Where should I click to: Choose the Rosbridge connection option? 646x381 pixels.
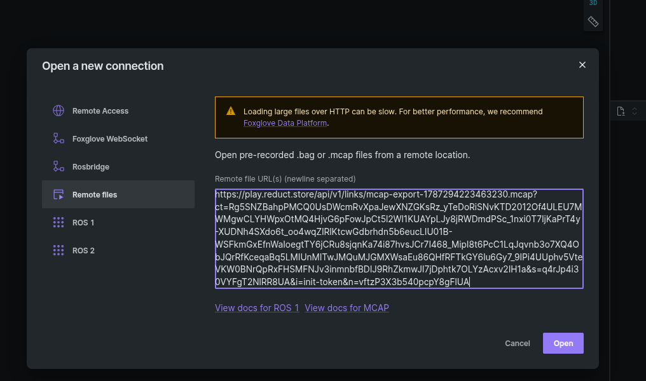coord(118,166)
